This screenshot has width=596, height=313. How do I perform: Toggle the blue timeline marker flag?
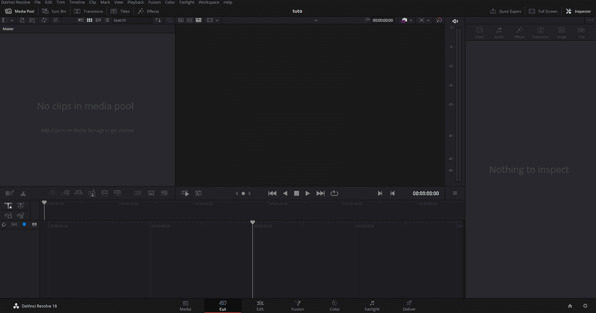(x=24, y=224)
